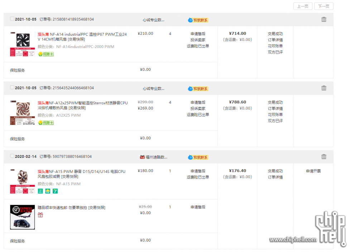This screenshot has width=351, height=252.
Task: Click the red gift icon under 赠品顺丰快递
Action: [x=40, y=215]
